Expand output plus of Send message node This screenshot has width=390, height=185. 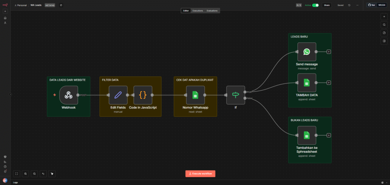329,52
